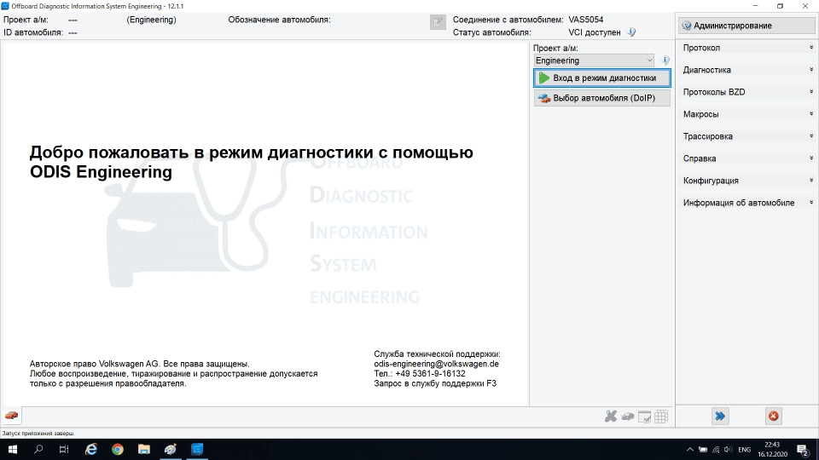
Task: Expand the Протокол section
Action: click(x=747, y=48)
